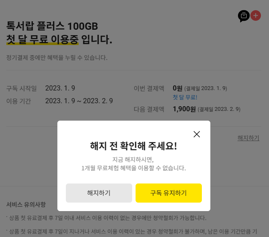Click the dialog heading 해지 전 확인해 주세요!

(x=133, y=146)
